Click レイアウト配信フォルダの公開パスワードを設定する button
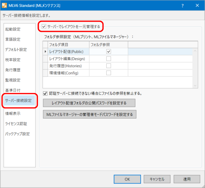205x188 pixels. pyautogui.click(x=89, y=103)
